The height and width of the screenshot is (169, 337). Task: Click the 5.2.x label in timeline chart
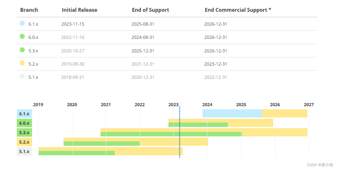click(x=24, y=142)
